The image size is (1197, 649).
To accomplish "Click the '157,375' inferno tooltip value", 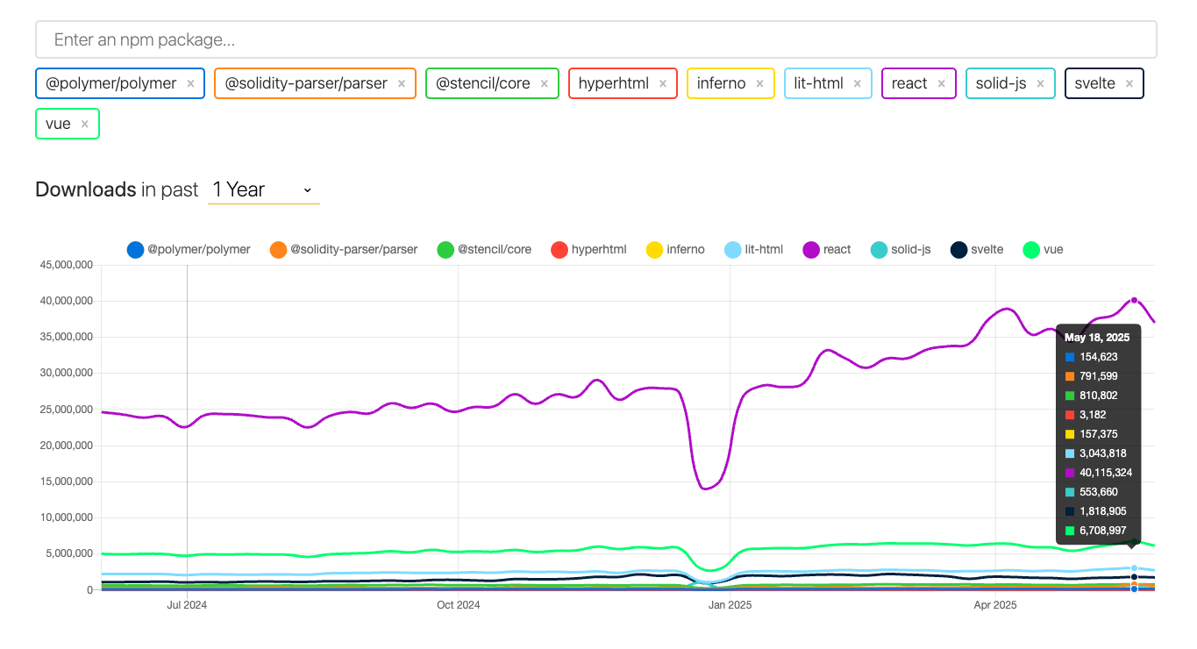I will coord(1099,434).
